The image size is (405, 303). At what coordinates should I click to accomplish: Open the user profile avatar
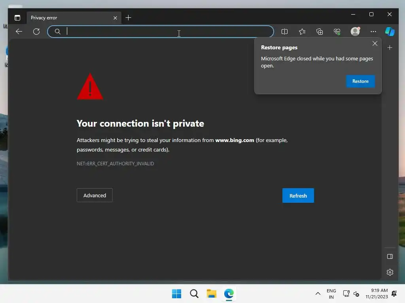point(355,32)
